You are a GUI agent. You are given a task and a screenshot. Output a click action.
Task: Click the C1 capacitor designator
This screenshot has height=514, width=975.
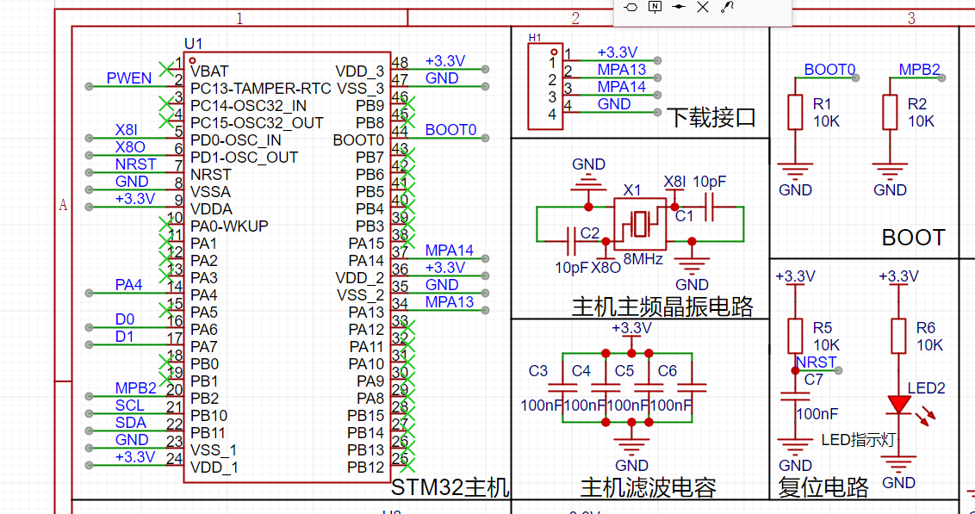coord(684,216)
